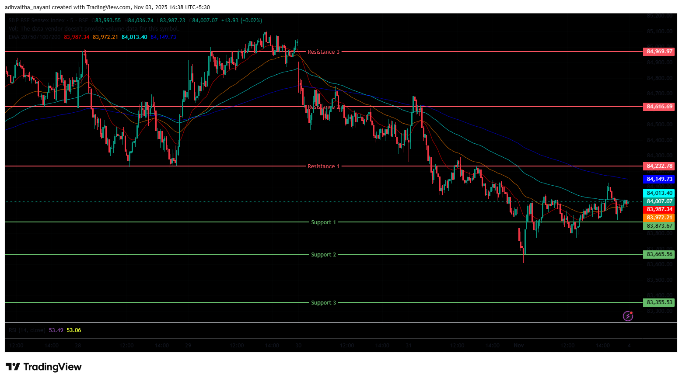Select the RSI (14, close) indicator legend
This screenshot has width=682, height=381.
pos(27,330)
